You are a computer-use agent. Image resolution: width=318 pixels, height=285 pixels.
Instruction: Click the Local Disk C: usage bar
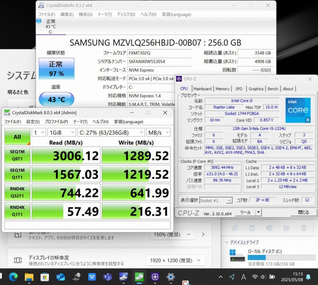click(281, 257)
